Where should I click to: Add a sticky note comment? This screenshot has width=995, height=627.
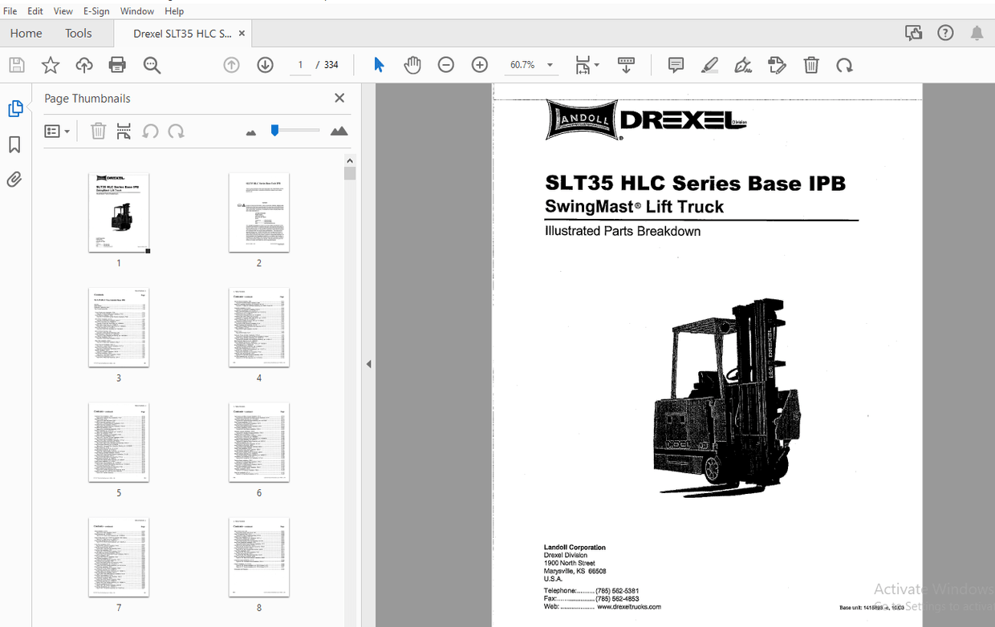coord(676,64)
